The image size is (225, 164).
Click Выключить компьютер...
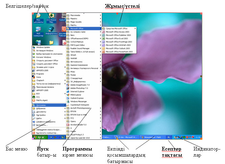click(x=49, y=133)
